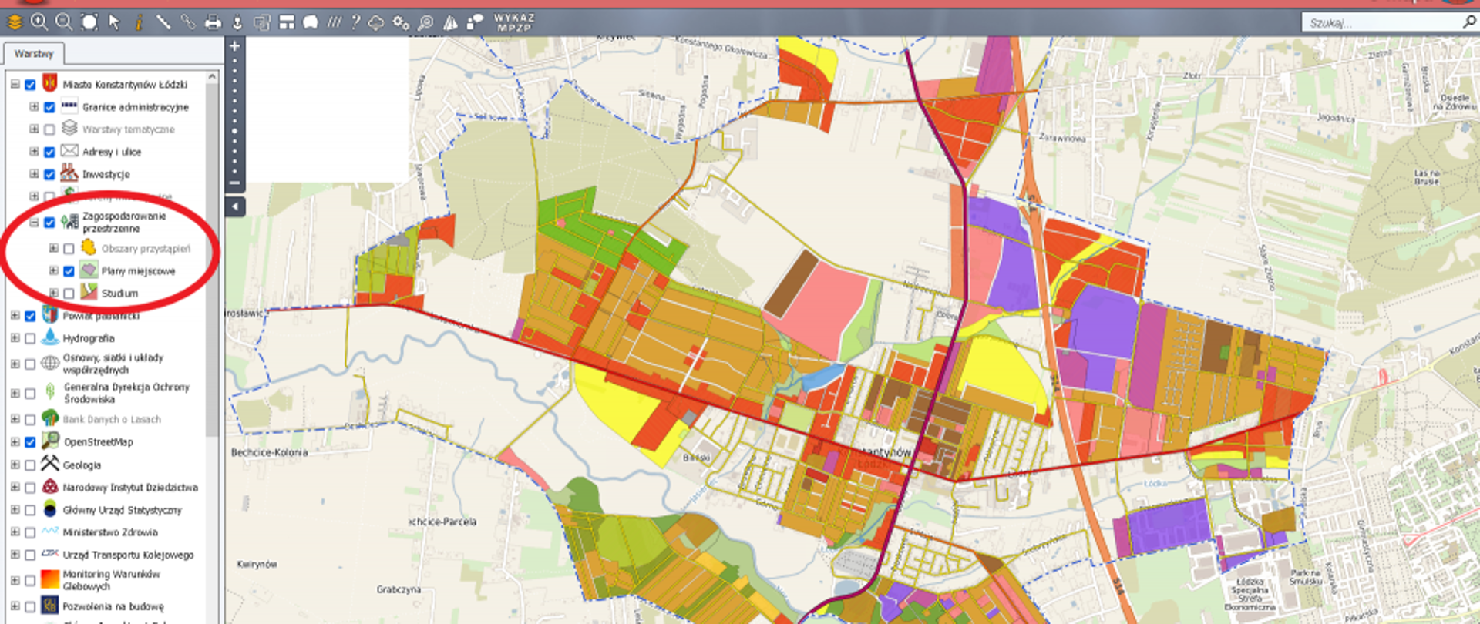
Task: Open the WYKAZ MPZP list
Action: pos(514,22)
